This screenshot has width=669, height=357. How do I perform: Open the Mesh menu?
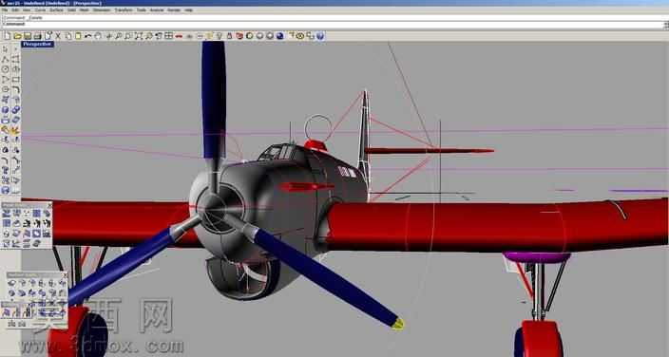click(x=84, y=9)
